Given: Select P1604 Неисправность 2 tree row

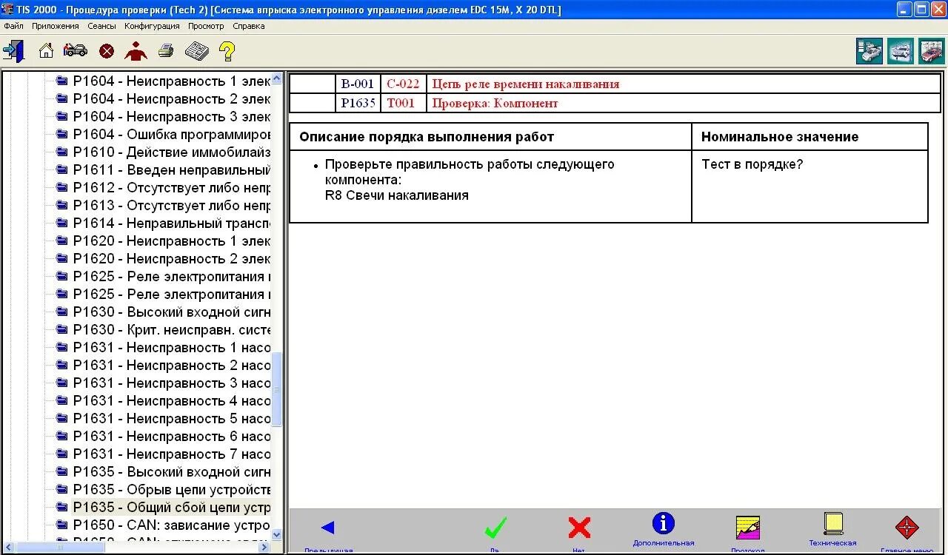Looking at the screenshot, I should [x=163, y=98].
